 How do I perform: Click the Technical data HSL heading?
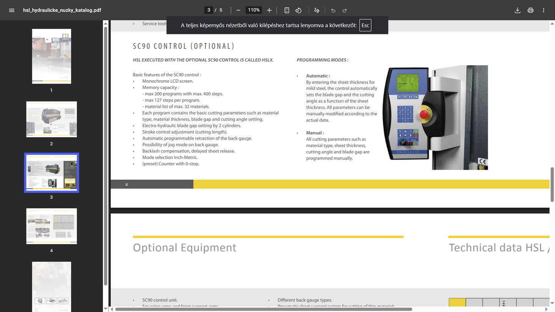[499, 248]
